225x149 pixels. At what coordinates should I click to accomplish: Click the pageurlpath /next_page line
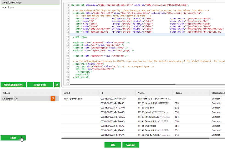pos(103,50)
